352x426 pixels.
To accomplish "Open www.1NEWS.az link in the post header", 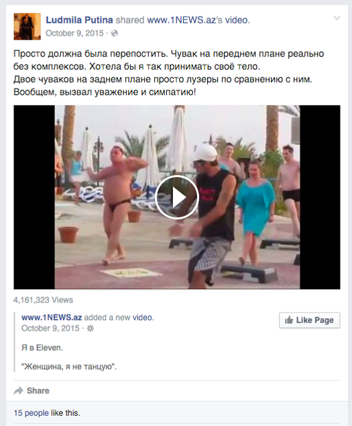I will coord(182,20).
